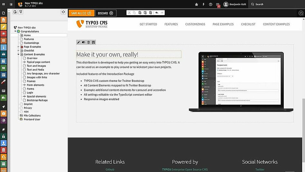The image size is (305, 172).
Task: Click TYPO3 Enterprise Open Source CMS link
Action: [185, 169]
